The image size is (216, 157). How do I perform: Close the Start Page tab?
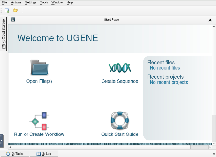tap(210, 20)
